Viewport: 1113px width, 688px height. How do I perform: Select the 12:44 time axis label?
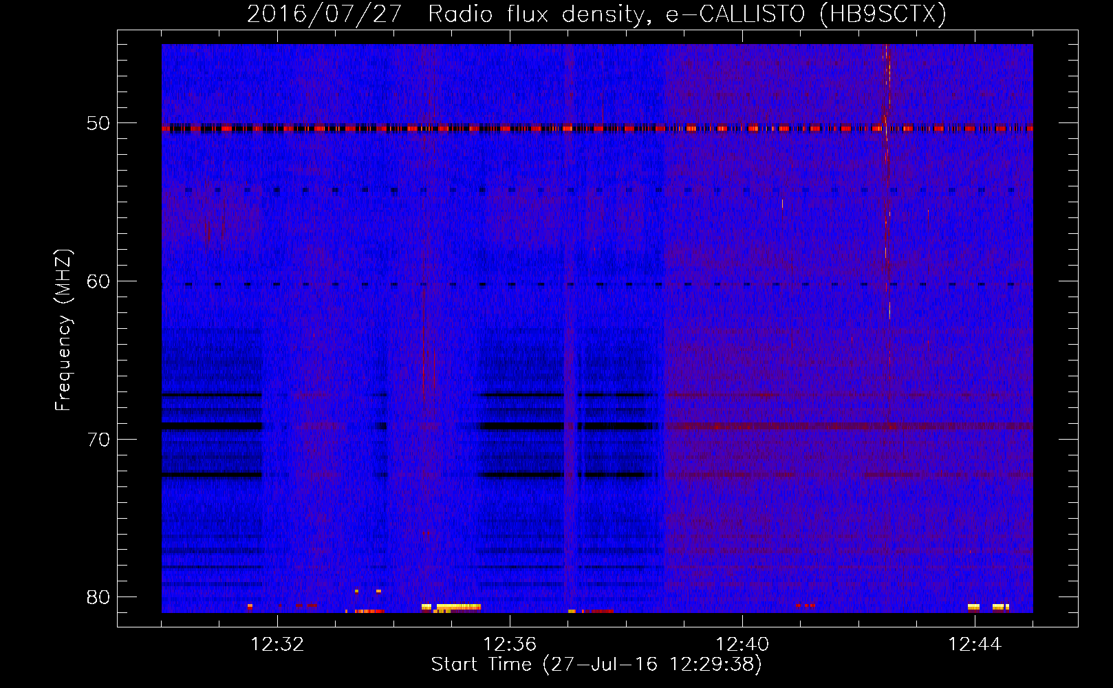pos(975,644)
